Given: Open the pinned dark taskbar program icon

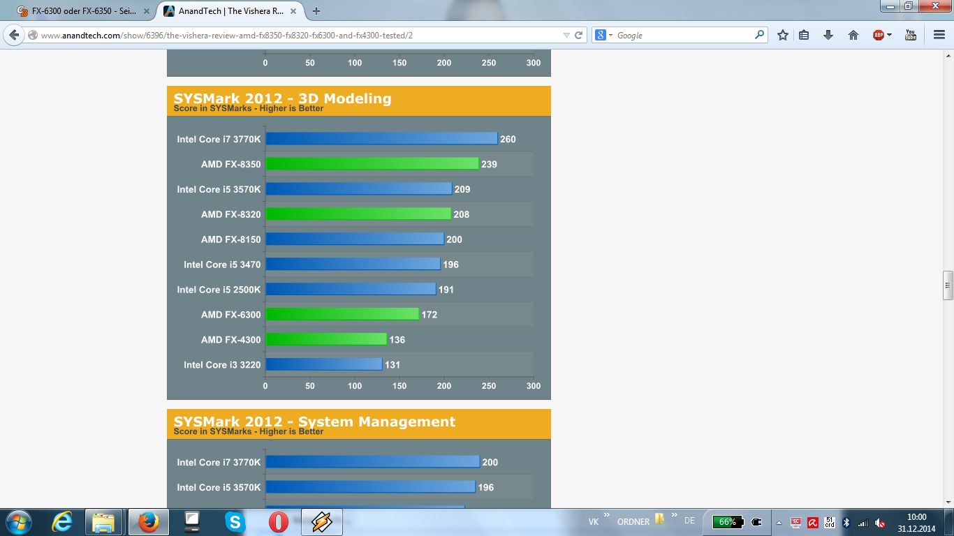Looking at the screenshot, I should (191, 521).
